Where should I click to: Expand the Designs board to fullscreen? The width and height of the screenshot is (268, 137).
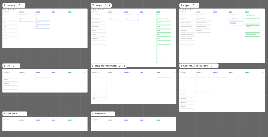[105, 5]
